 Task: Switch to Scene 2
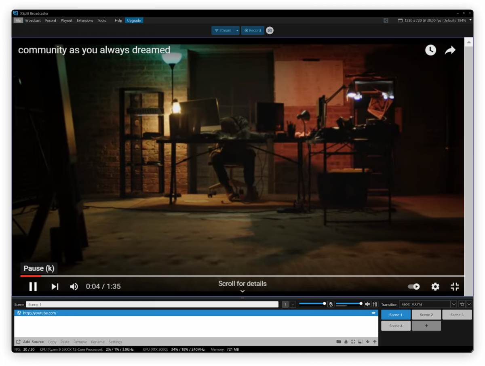426,315
